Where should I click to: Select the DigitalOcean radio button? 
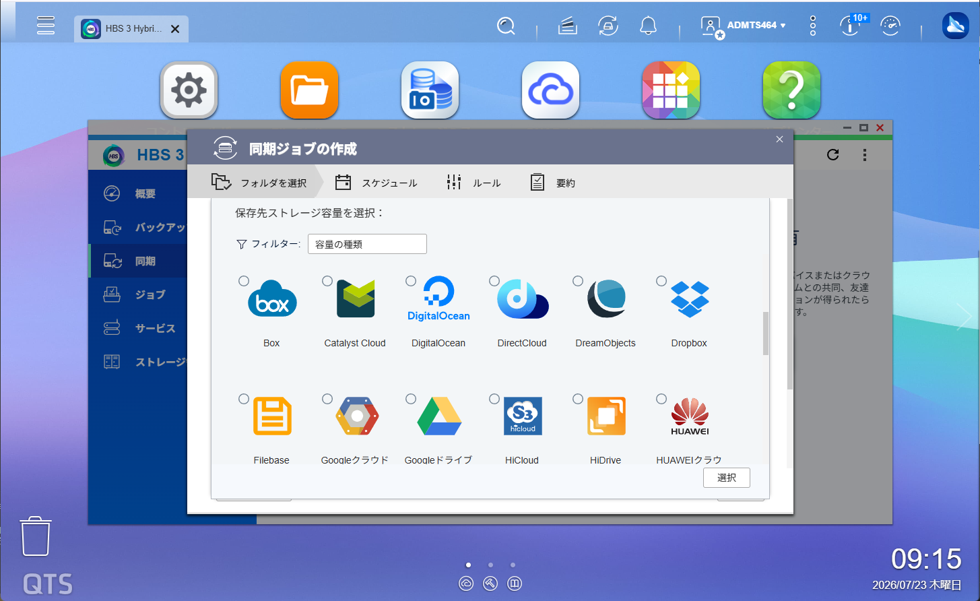(x=411, y=281)
